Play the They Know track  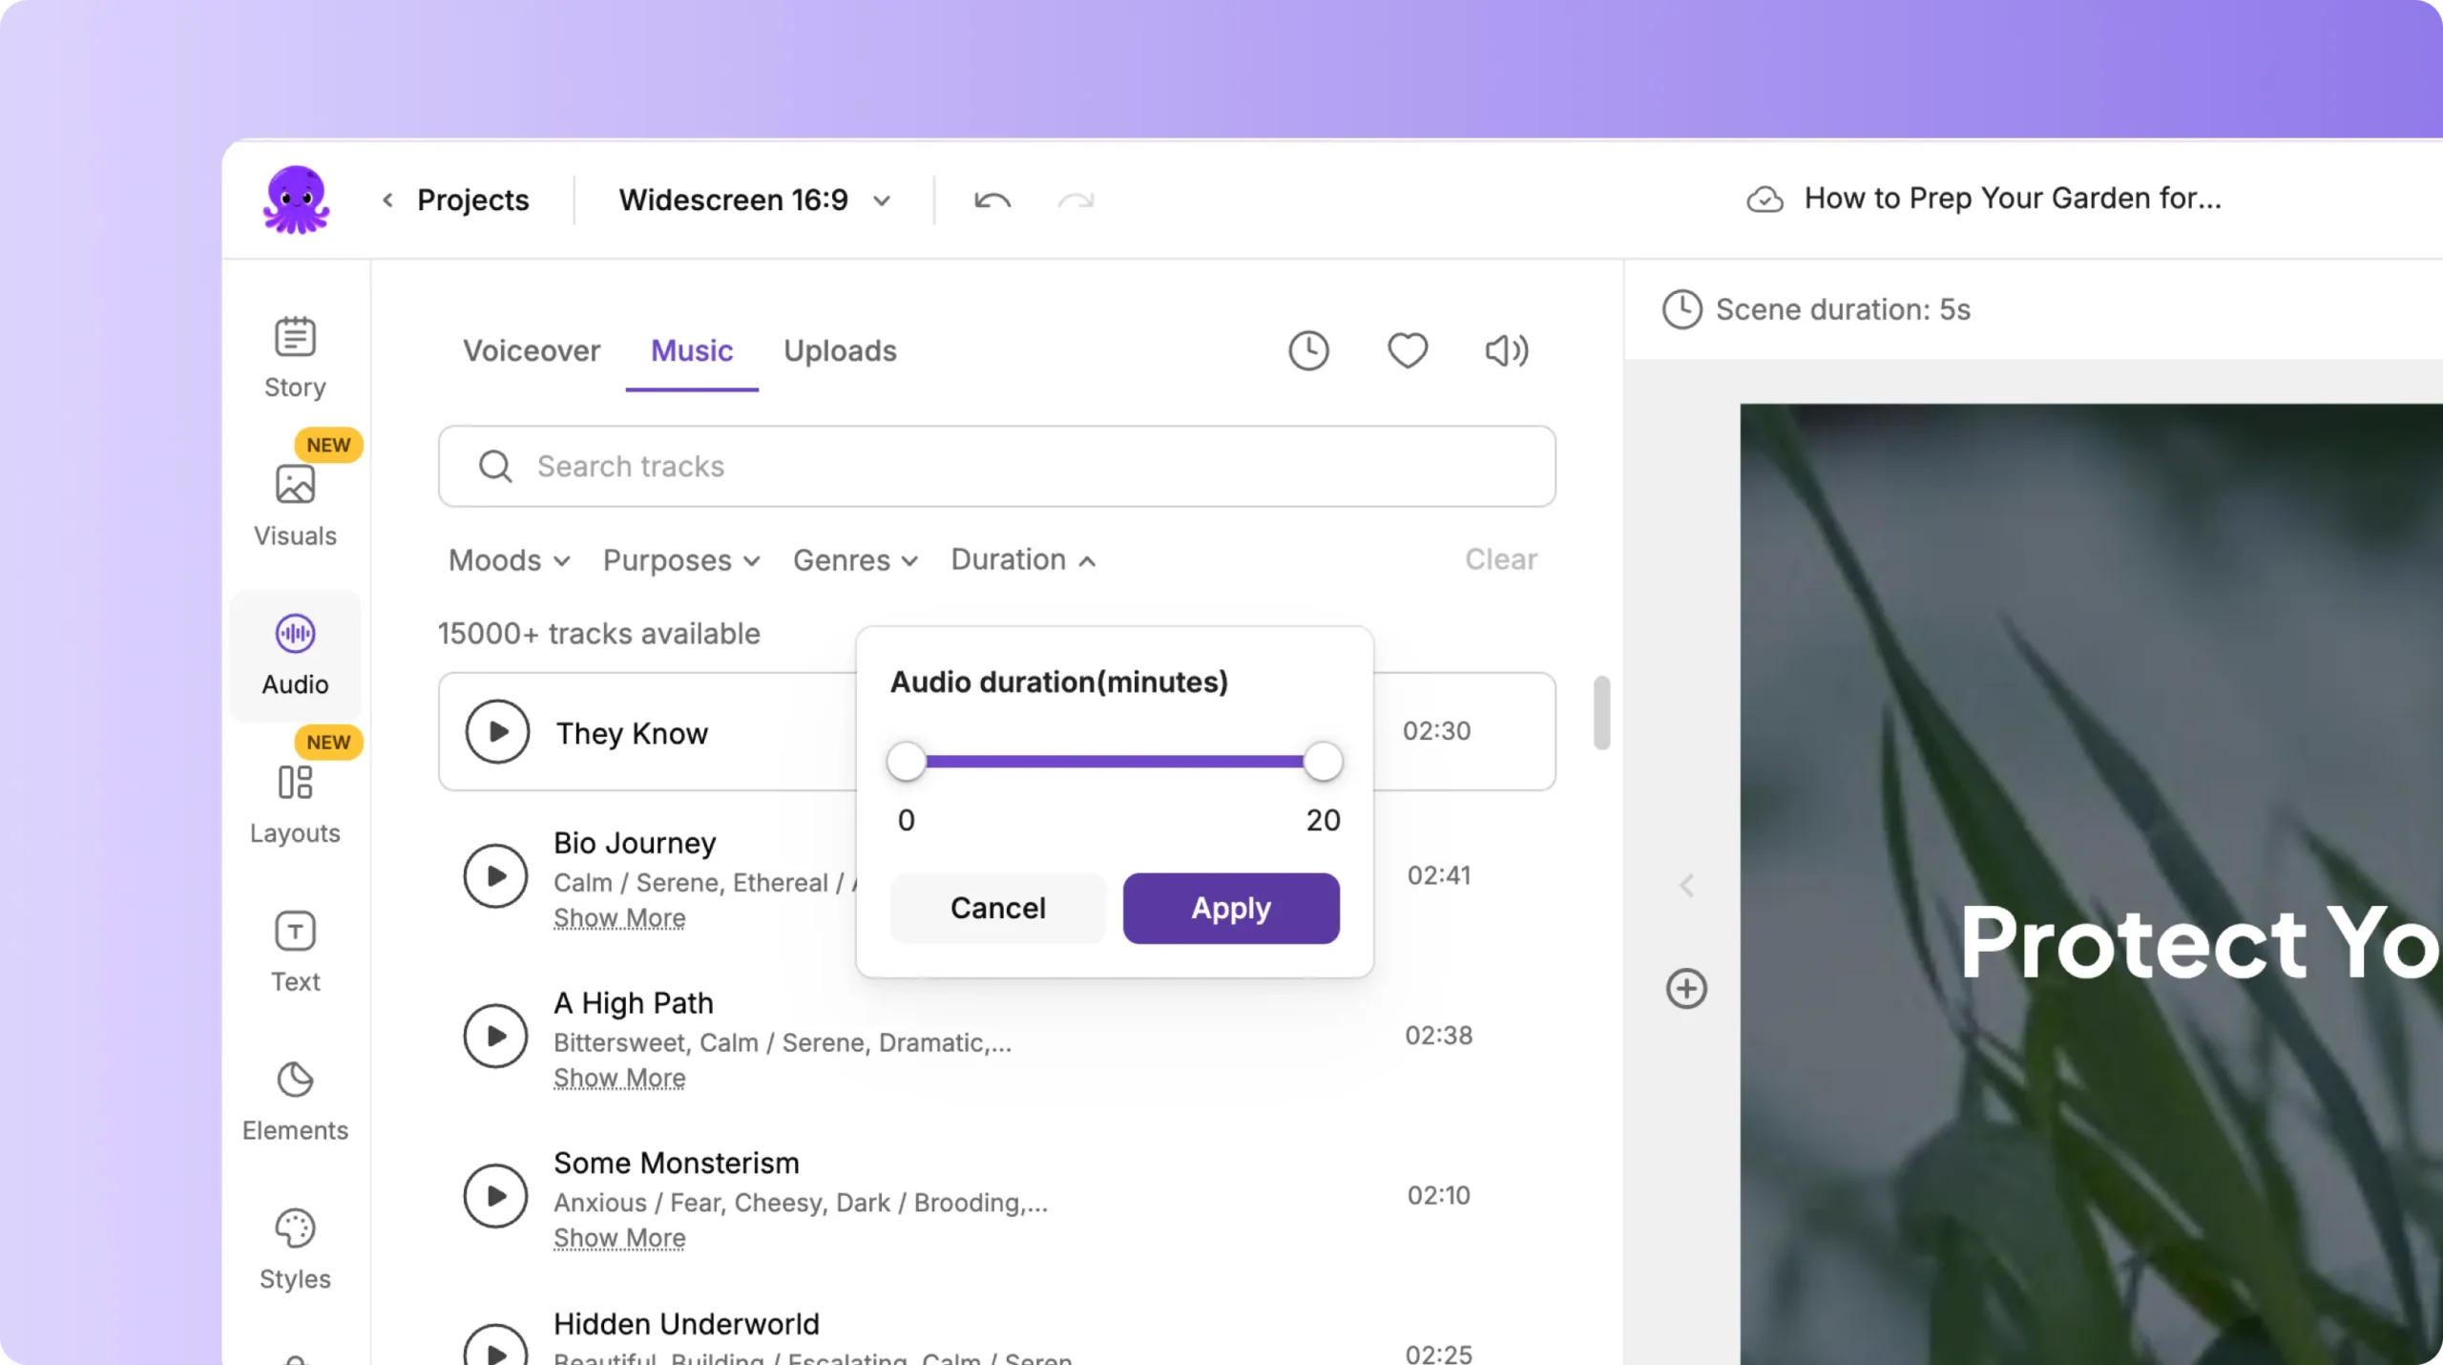497,732
